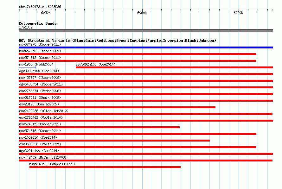The width and height of the screenshot is (282, 189).
Task: Select the blue nsv574278 gain bar
Action: pos(146,47)
